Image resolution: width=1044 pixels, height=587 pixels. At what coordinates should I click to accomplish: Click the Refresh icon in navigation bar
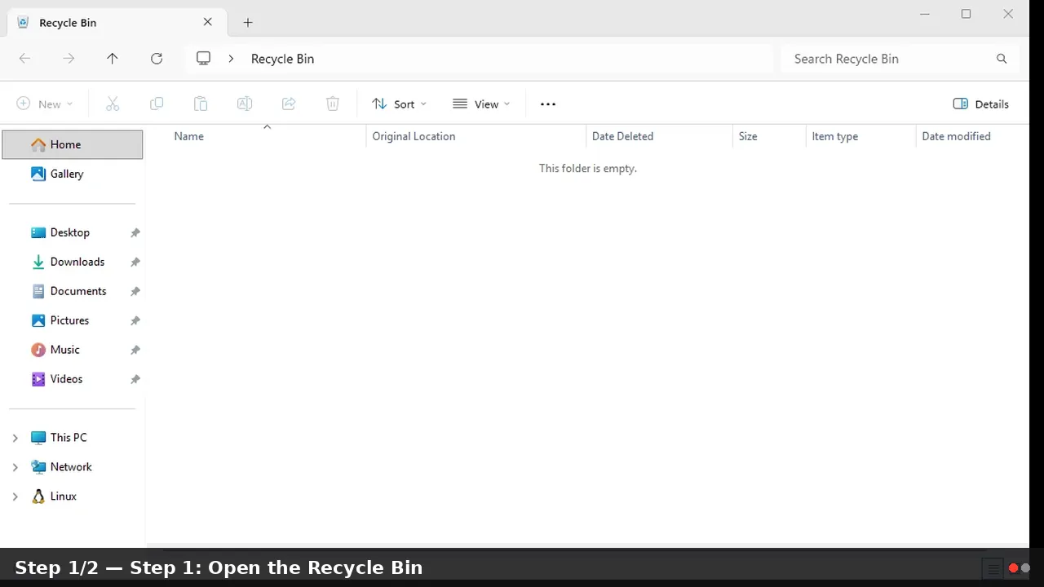coord(157,59)
